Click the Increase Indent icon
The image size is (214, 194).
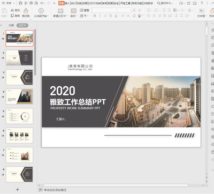pyautogui.click(x=169, y=10)
